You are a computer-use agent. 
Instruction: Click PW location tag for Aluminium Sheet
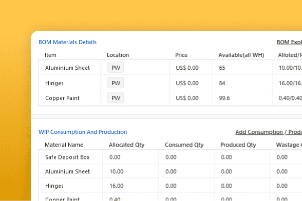pos(116,68)
